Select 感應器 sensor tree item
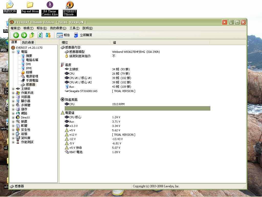This screenshot has width=262, height=197. pyautogui.click(x=30, y=85)
